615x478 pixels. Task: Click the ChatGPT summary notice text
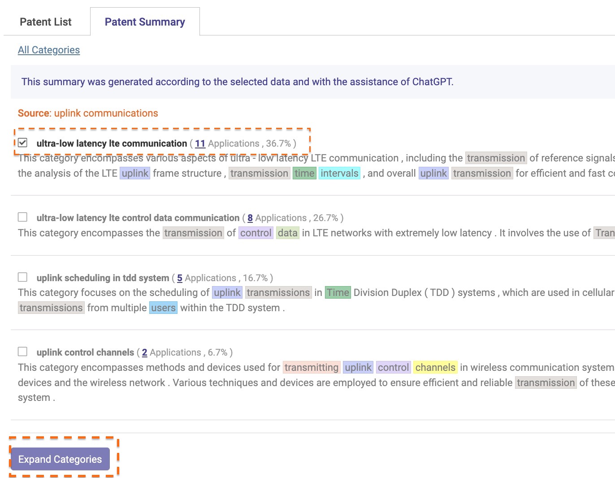(238, 82)
